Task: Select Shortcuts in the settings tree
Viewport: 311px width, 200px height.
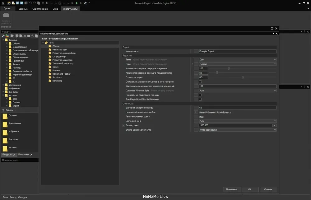Action: click(57, 77)
